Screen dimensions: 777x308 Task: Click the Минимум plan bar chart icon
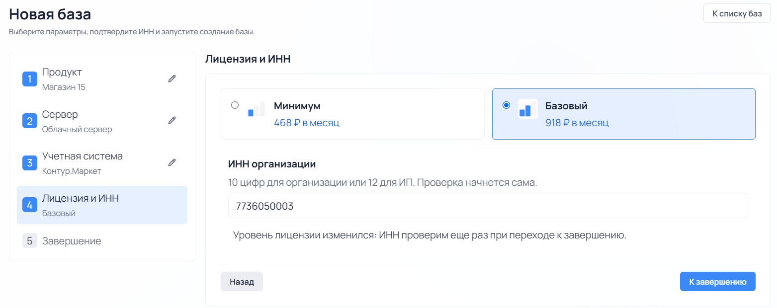coord(256,109)
